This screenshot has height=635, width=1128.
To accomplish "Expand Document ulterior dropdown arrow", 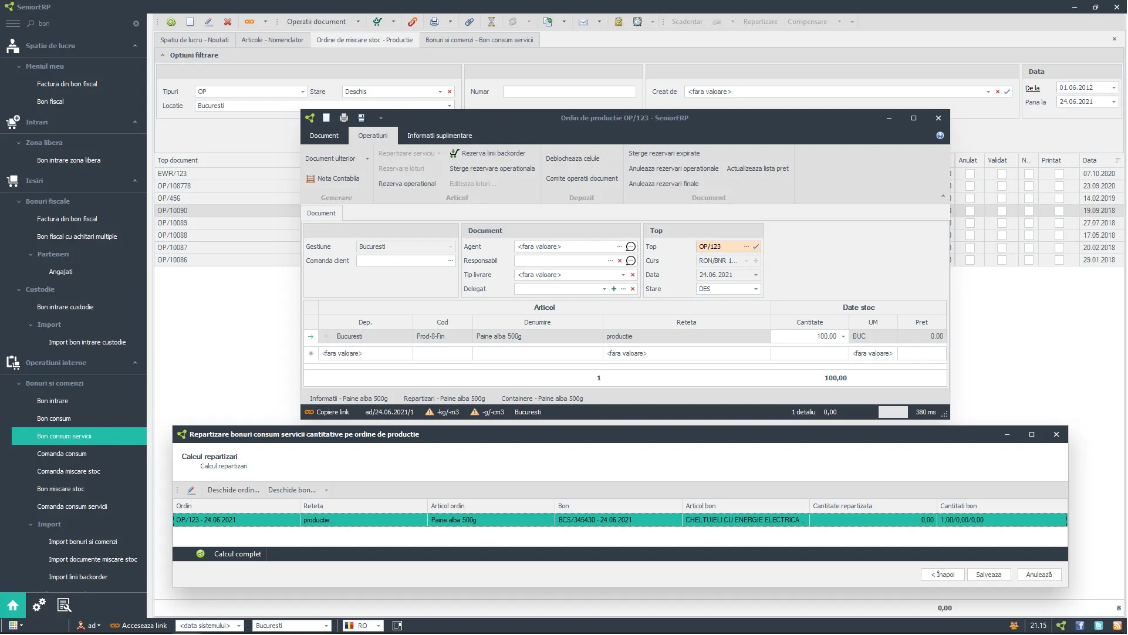I will click(367, 158).
